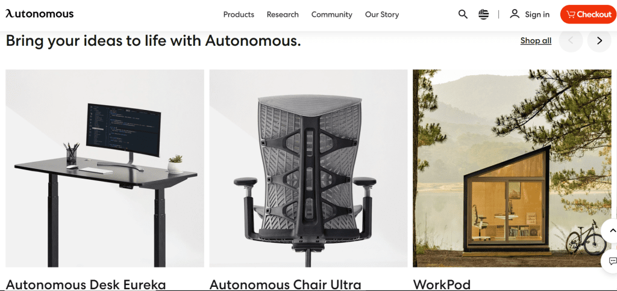Image resolution: width=617 pixels, height=291 pixels.
Task: Click the user profile icon
Action: [515, 14]
